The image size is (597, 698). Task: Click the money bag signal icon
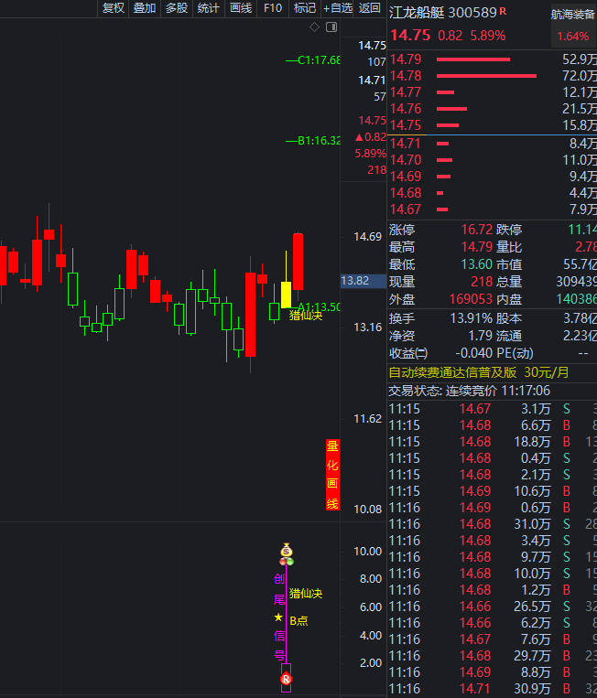click(287, 550)
